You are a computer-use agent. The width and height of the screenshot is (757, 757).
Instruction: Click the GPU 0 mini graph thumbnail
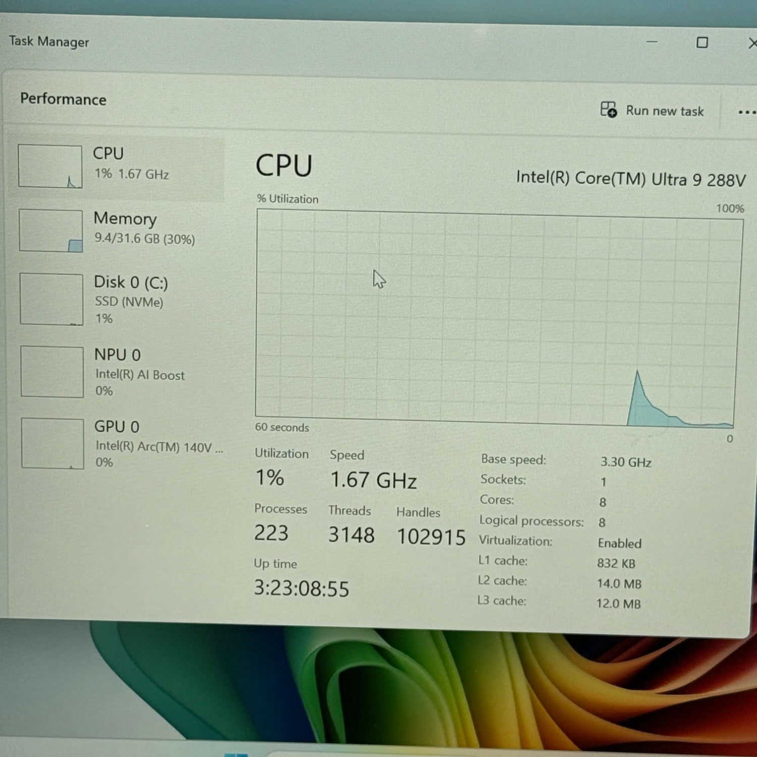pyautogui.click(x=52, y=444)
